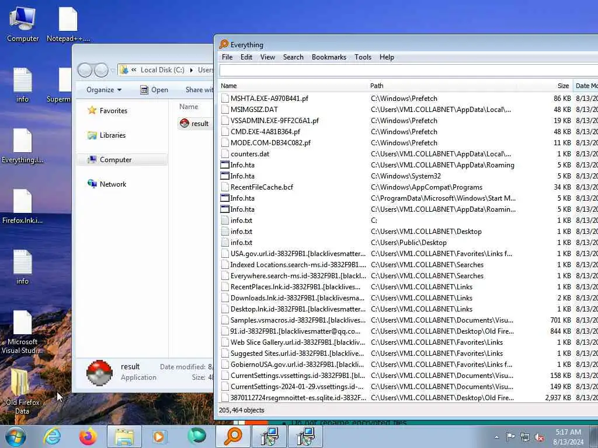
Task: Click the Open button in Explorer toolbar
Action: pyautogui.click(x=154, y=90)
